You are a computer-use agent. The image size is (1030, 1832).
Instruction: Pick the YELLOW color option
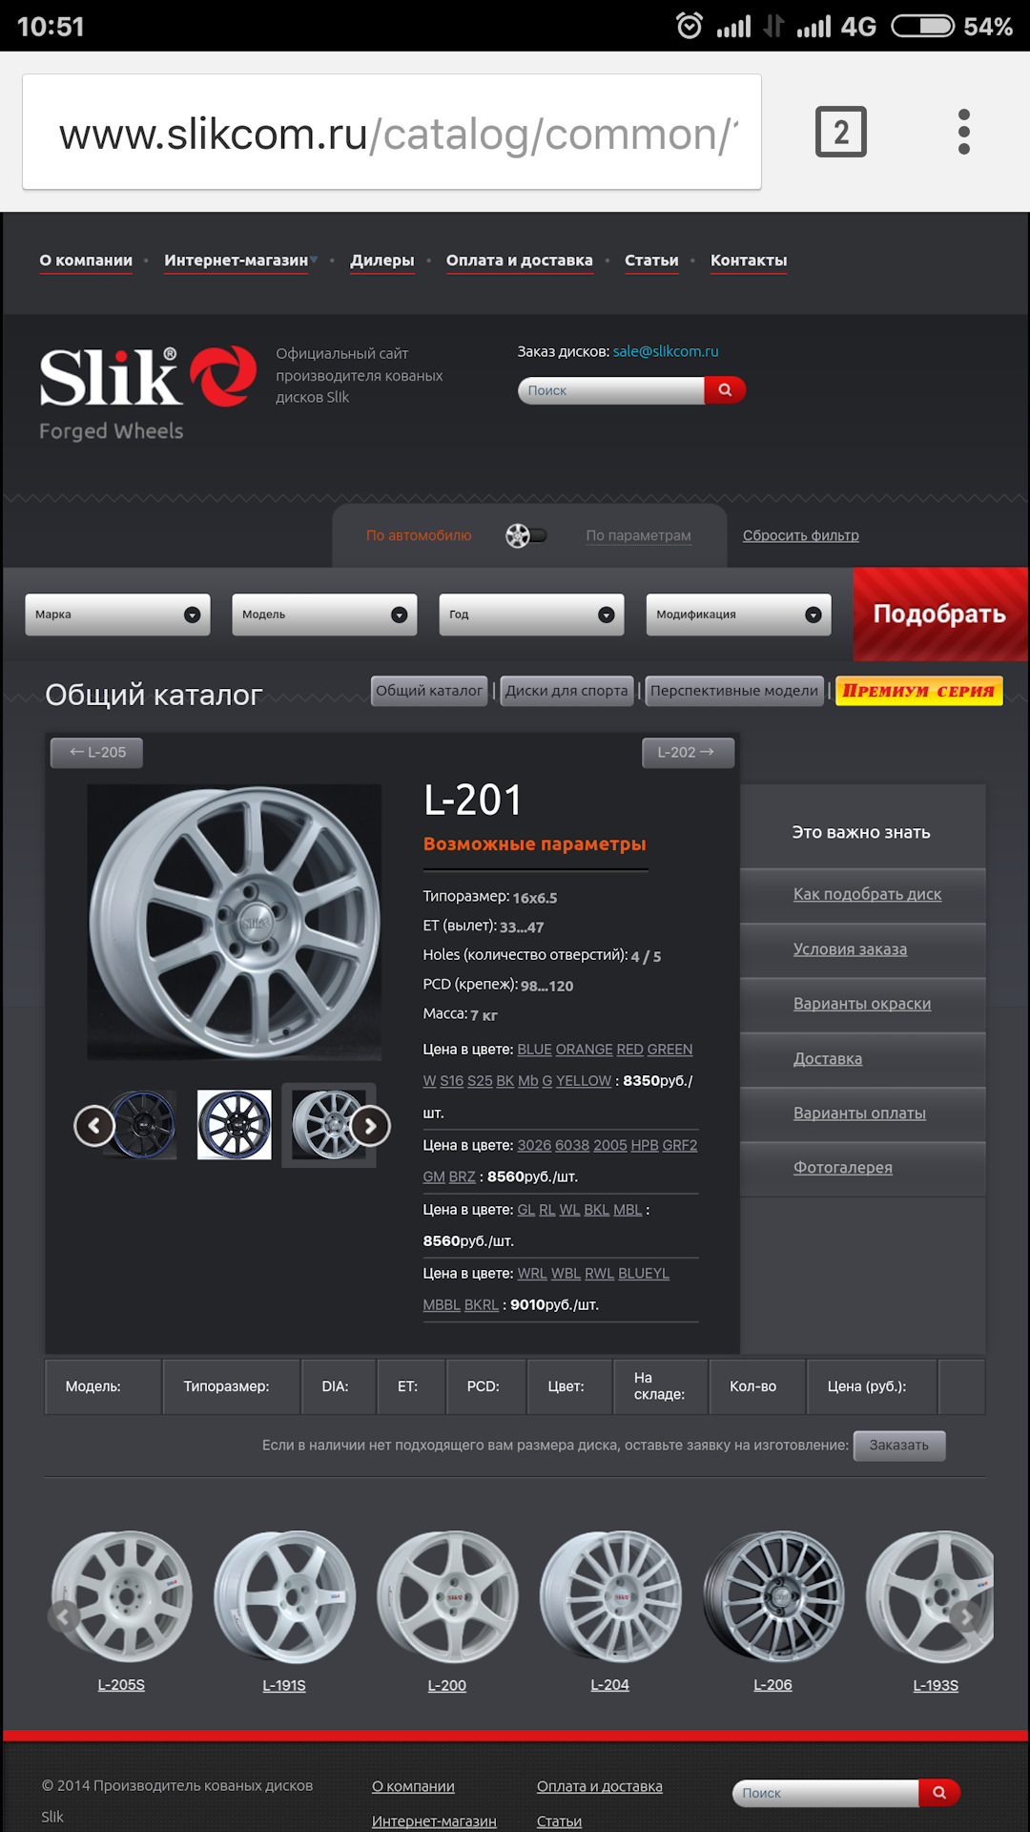pyautogui.click(x=583, y=1081)
